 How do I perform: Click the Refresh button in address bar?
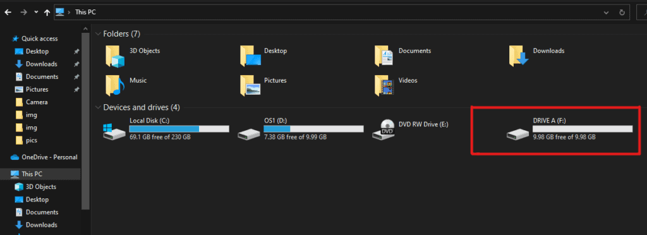pos(622,13)
